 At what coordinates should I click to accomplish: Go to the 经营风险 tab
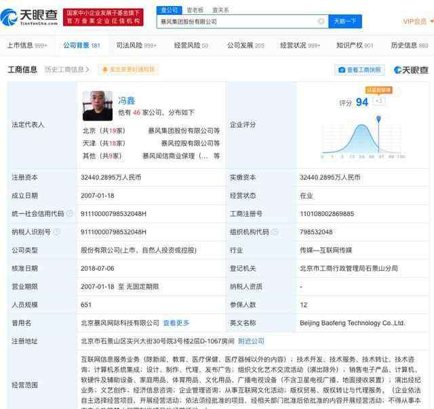pyautogui.click(x=191, y=45)
